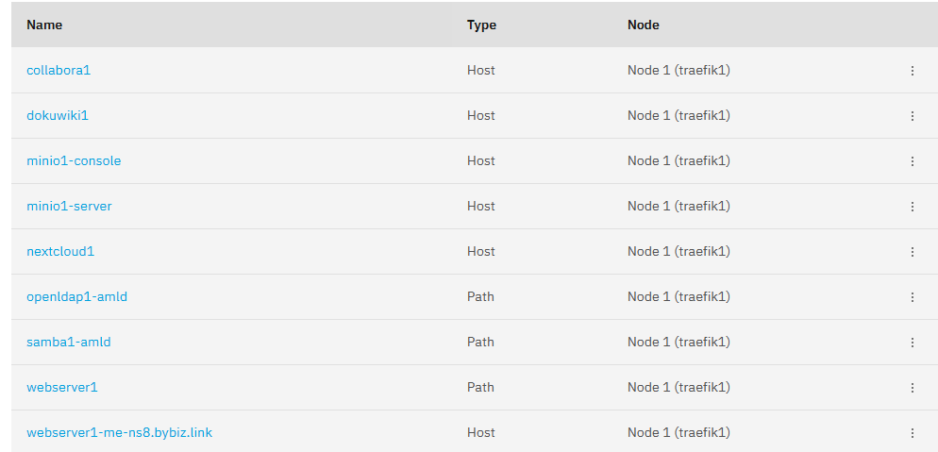Open overflow menu for minio1-server row
Viewport: 938px width, 452px height.
click(913, 207)
